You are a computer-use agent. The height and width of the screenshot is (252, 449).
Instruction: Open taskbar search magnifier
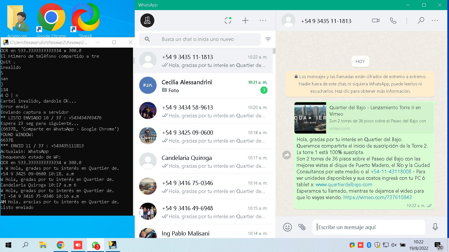(x=26, y=245)
